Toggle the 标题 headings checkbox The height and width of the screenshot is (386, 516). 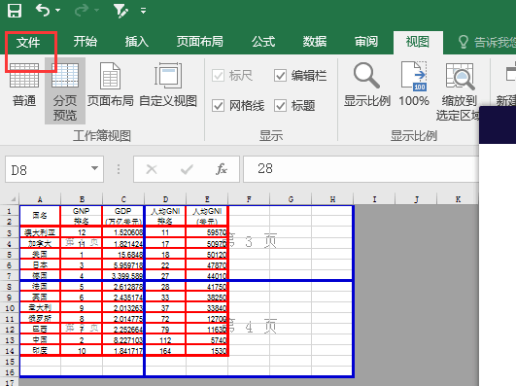pos(280,106)
